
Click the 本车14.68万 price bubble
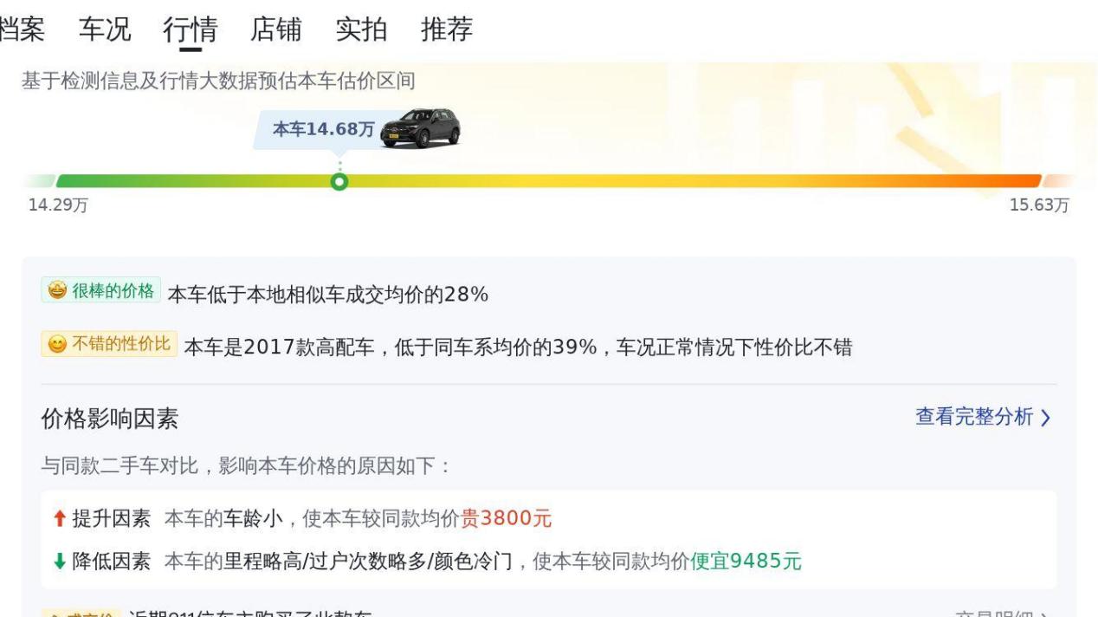[x=324, y=129]
